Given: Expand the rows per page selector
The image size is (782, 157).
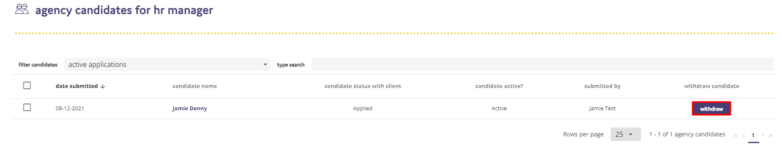Looking at the screenshot, I should [625, 134].
